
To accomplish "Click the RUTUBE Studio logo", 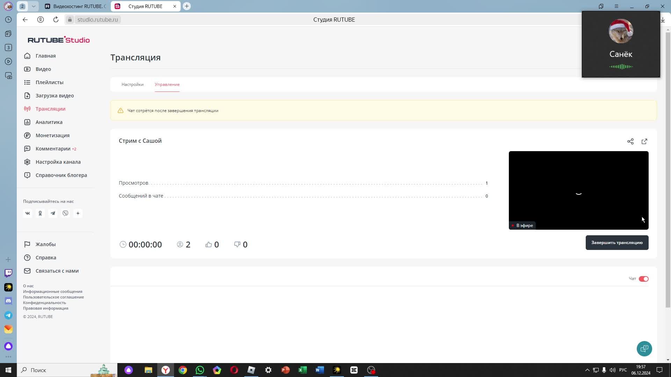I will coord(59,40).
